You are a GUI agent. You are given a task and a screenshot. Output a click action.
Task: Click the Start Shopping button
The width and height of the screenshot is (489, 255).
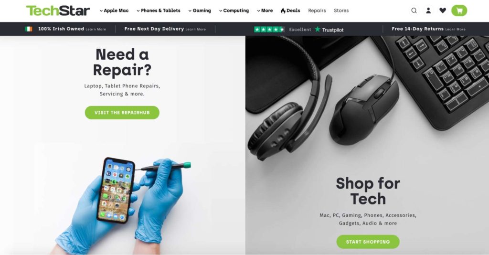point(368,242)
